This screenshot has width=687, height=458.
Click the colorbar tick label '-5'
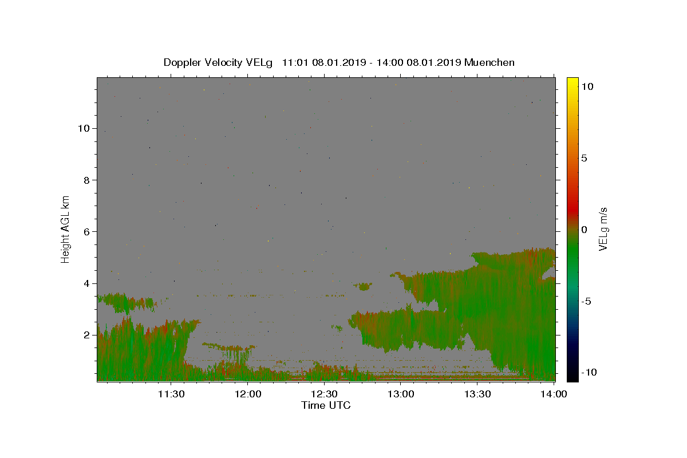(586, 301)
